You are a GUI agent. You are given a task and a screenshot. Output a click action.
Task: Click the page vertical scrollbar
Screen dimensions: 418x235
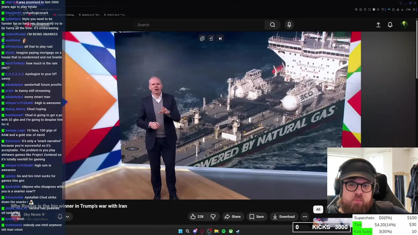pyautogui.click(x=417, y=49)
